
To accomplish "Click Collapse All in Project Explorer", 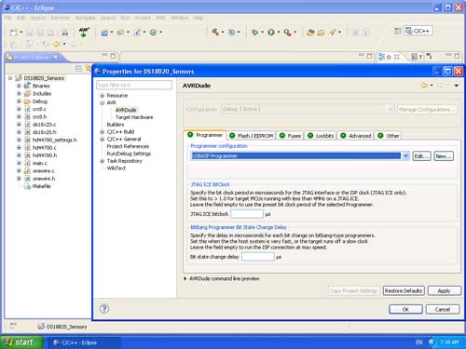I will tap(79, 68).
